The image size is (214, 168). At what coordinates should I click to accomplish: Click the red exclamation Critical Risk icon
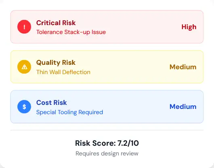coord(24,27)
